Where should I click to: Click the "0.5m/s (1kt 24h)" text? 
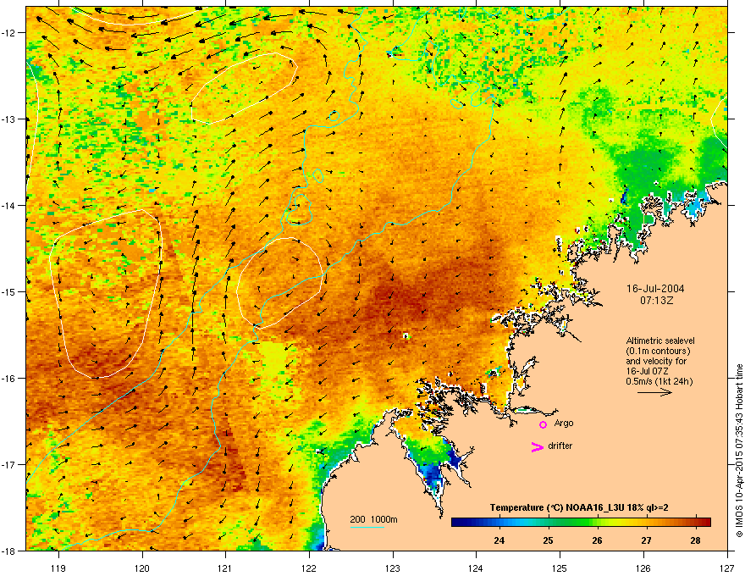click(659, 381)
